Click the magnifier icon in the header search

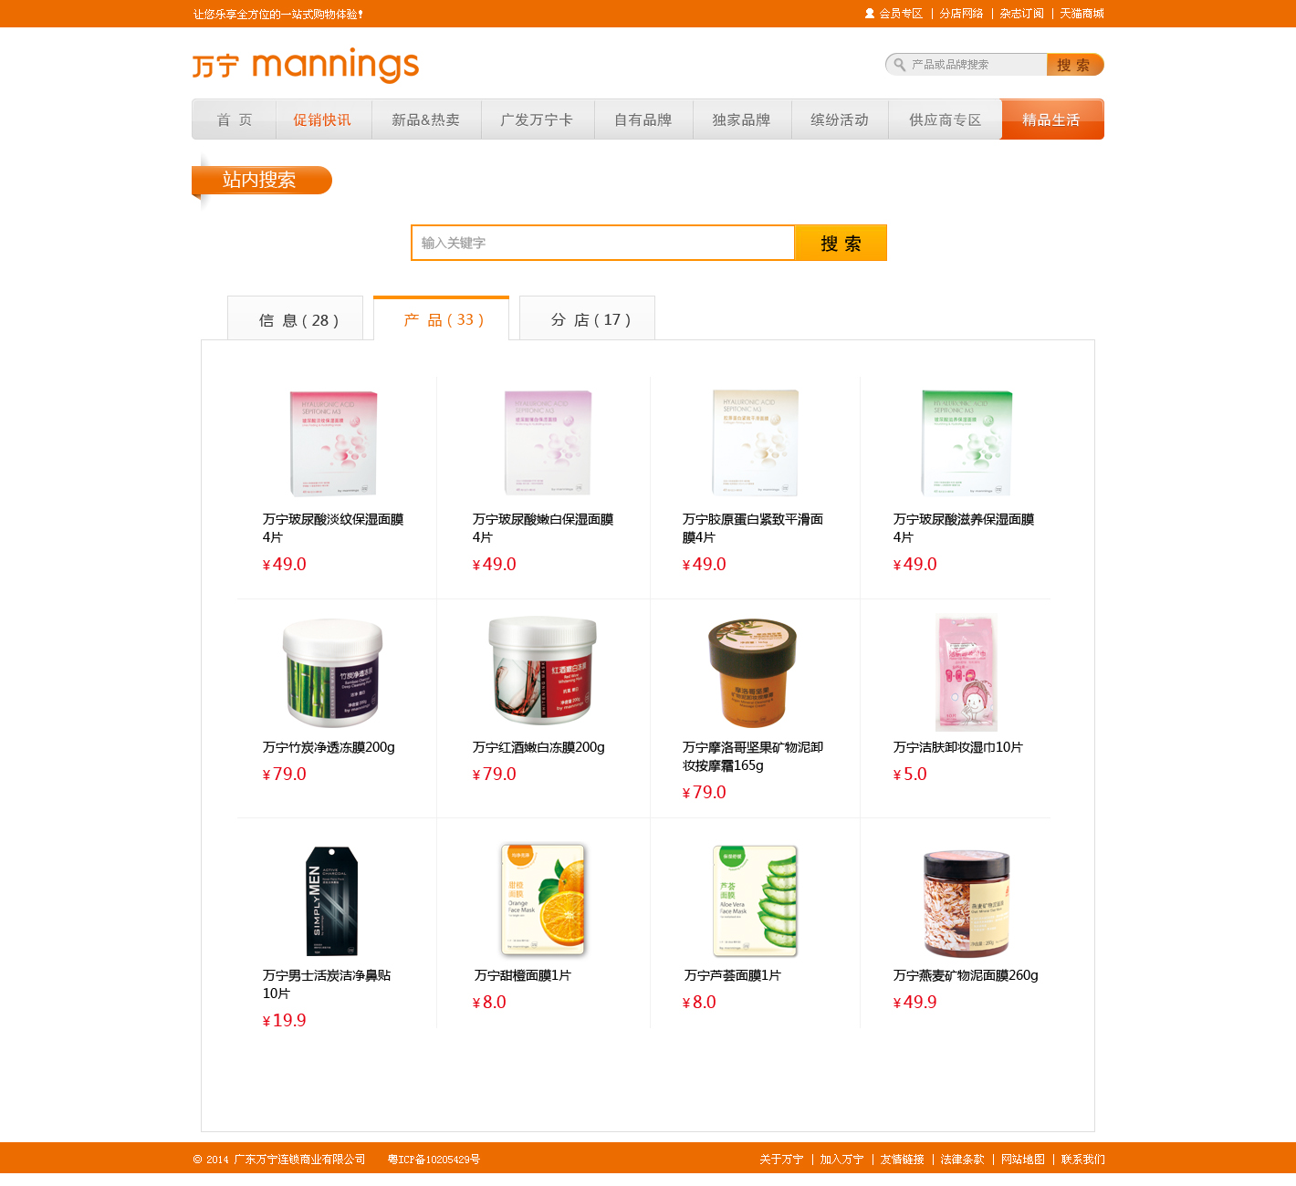point(899,65)
